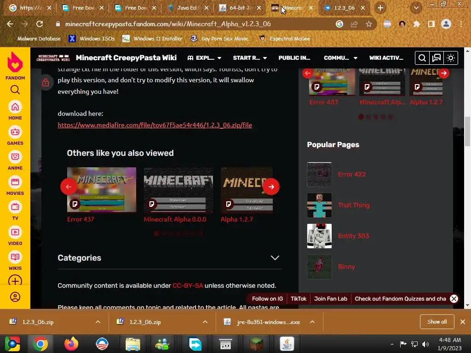Switch to the 64-bit Java tab

tap(241, 8)
